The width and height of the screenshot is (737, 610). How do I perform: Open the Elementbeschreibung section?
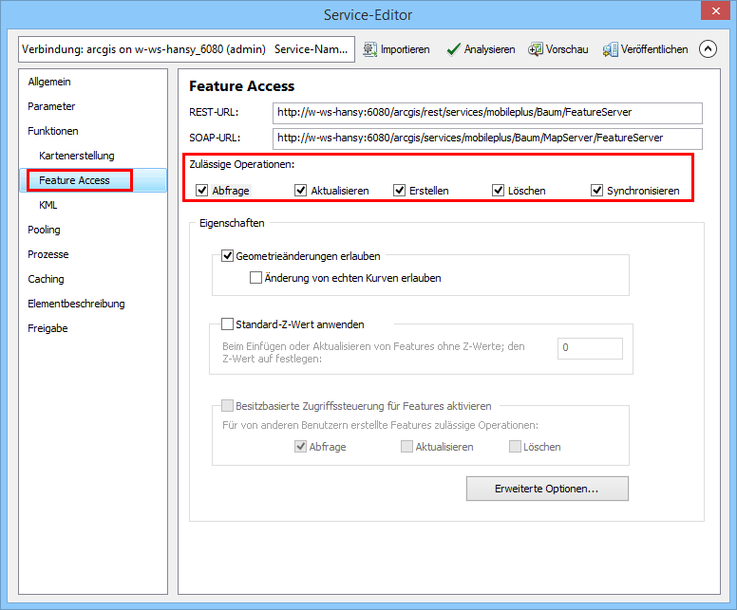pyautogui.click(x=76, y=304)
